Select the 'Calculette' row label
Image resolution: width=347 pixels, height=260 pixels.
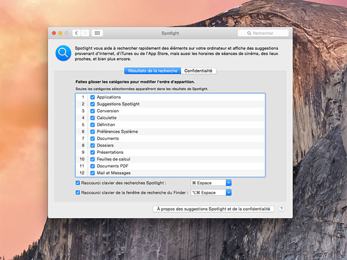point(106,118)
